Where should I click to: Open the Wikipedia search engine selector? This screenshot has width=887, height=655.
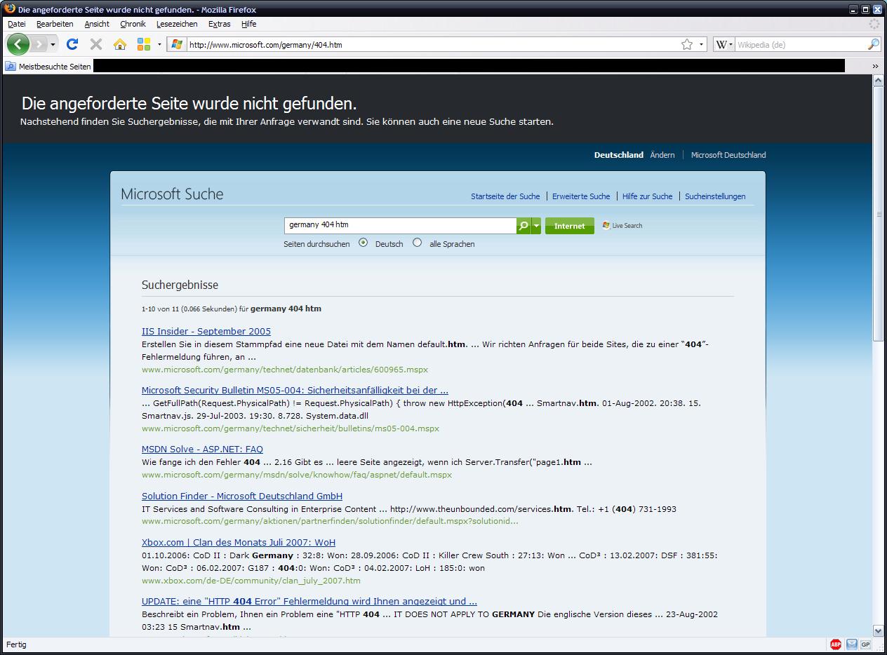coord(724,44)
